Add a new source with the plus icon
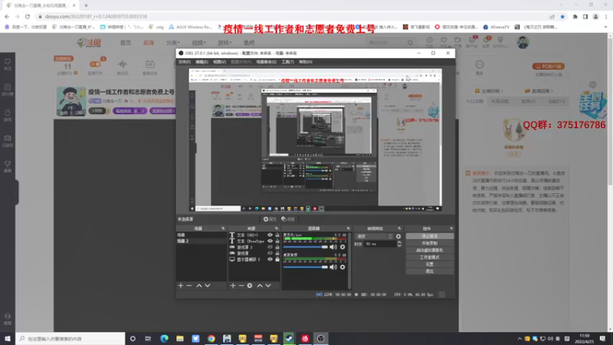 coord(233,285)
